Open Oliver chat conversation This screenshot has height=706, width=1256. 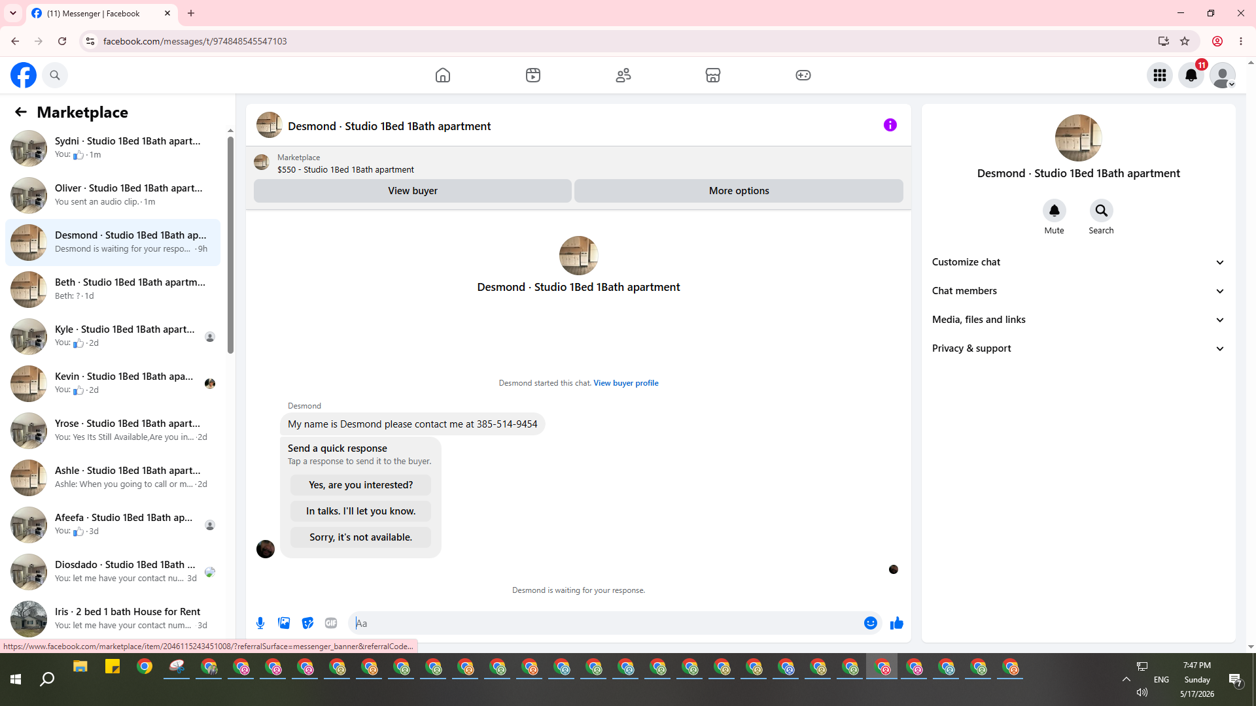[x=113, y=195]
